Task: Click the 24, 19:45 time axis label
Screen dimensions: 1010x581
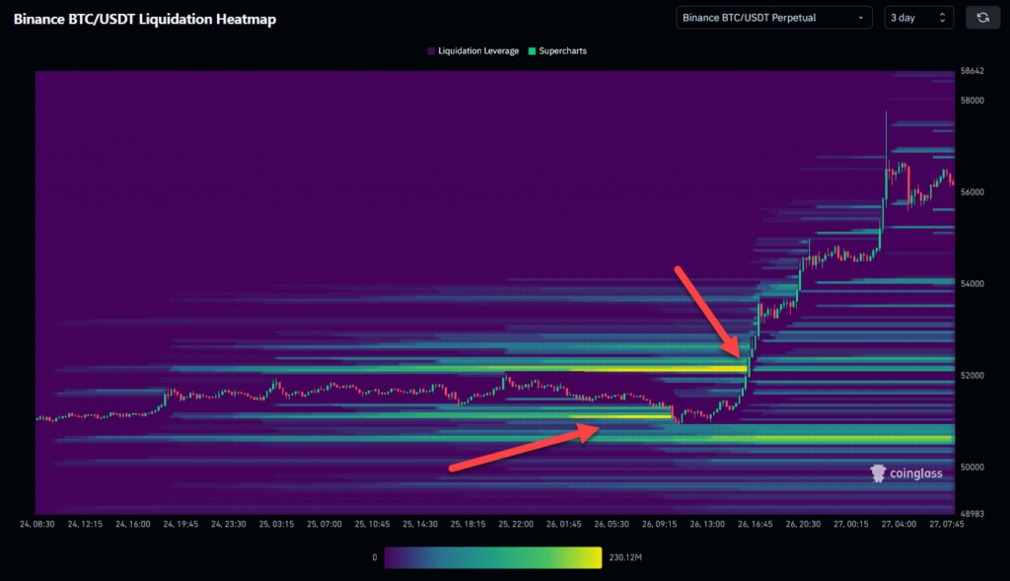Action: (x=180, y=525)
